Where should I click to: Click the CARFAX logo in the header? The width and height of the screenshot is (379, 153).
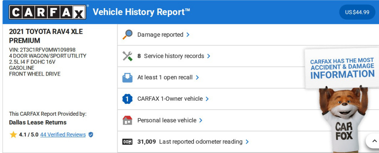[x=48, y=12]
